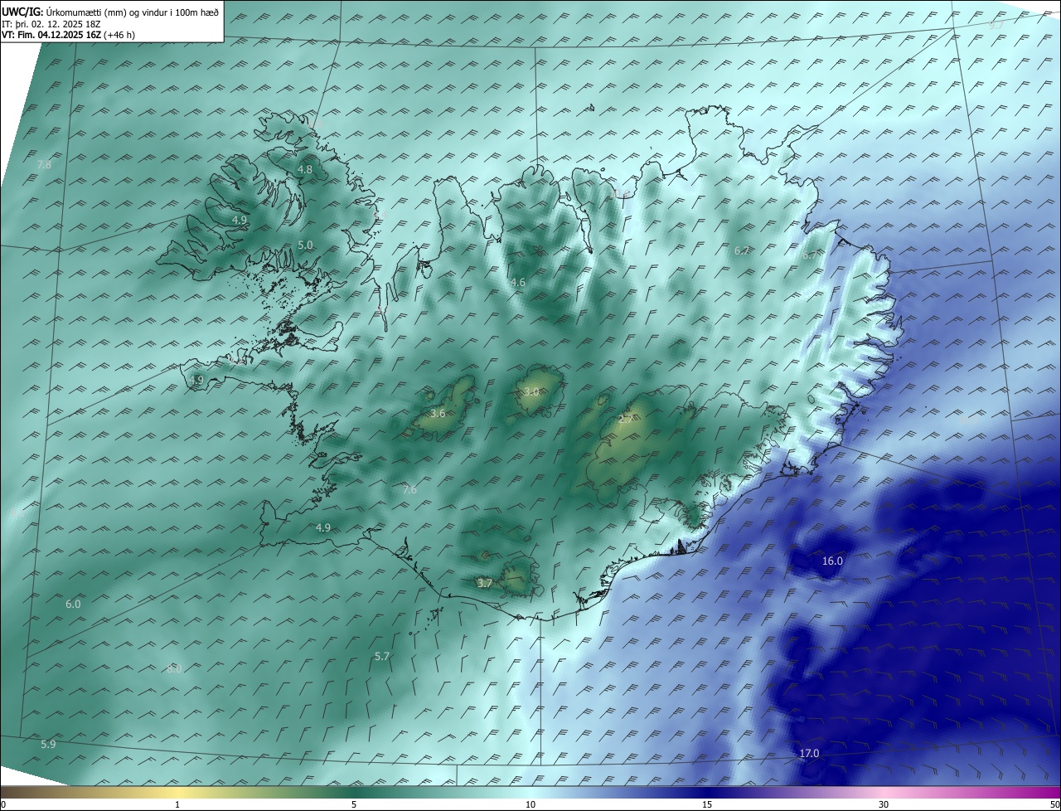Click the 'IT: þri. 02. 12. 2025 18Z' line
This screenshot has height=811, width=1061.
pyautogui.click(x=51, y=24)
